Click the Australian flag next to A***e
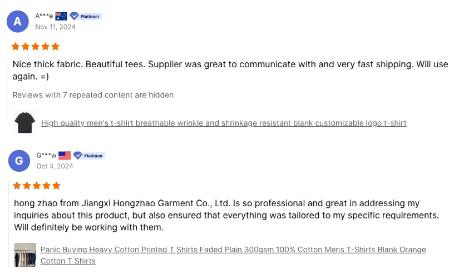Screen dimensions: 454x279 (x=61, y=16)
